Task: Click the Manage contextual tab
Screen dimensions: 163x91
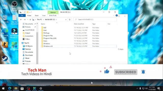Action: (53, 12)
